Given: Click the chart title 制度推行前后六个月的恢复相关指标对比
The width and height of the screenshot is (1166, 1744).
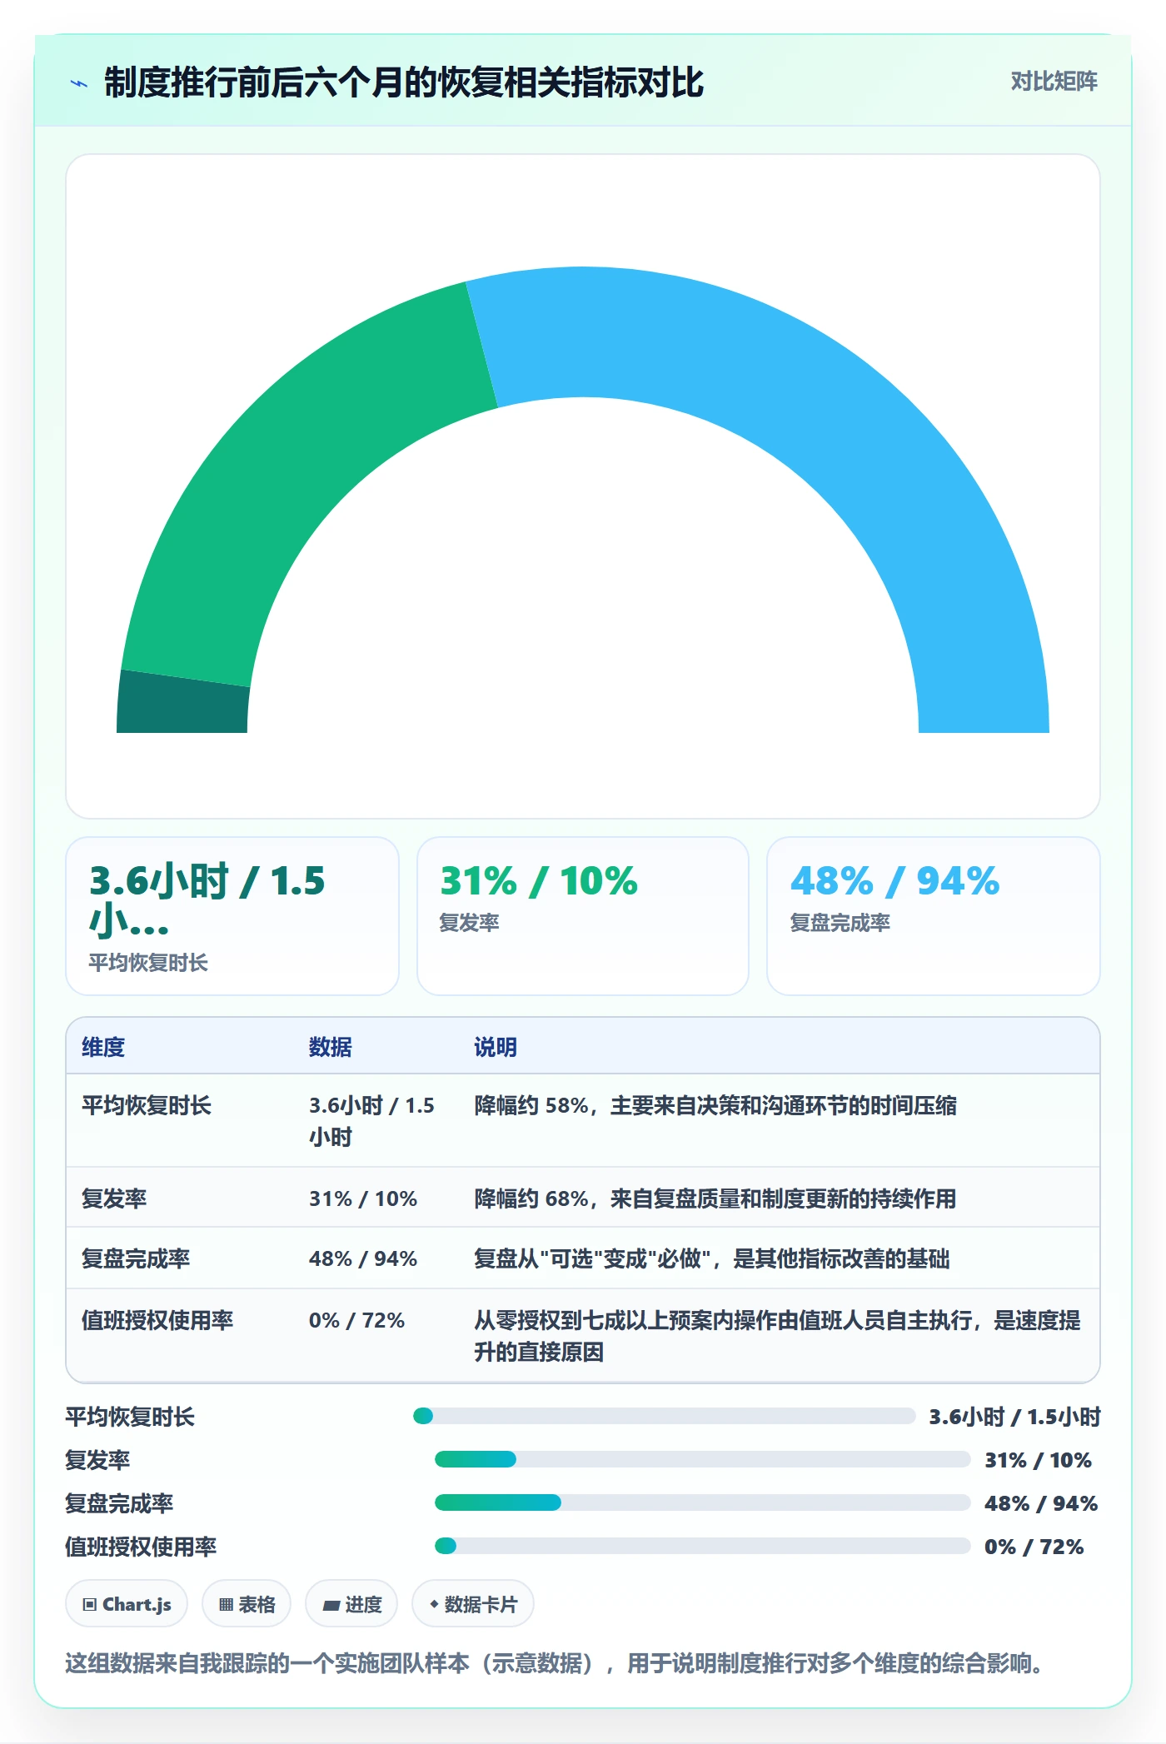Looking at the screenshot, I should 404,82.
